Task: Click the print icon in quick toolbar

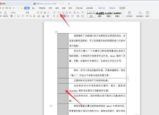Action: [7, 8]
